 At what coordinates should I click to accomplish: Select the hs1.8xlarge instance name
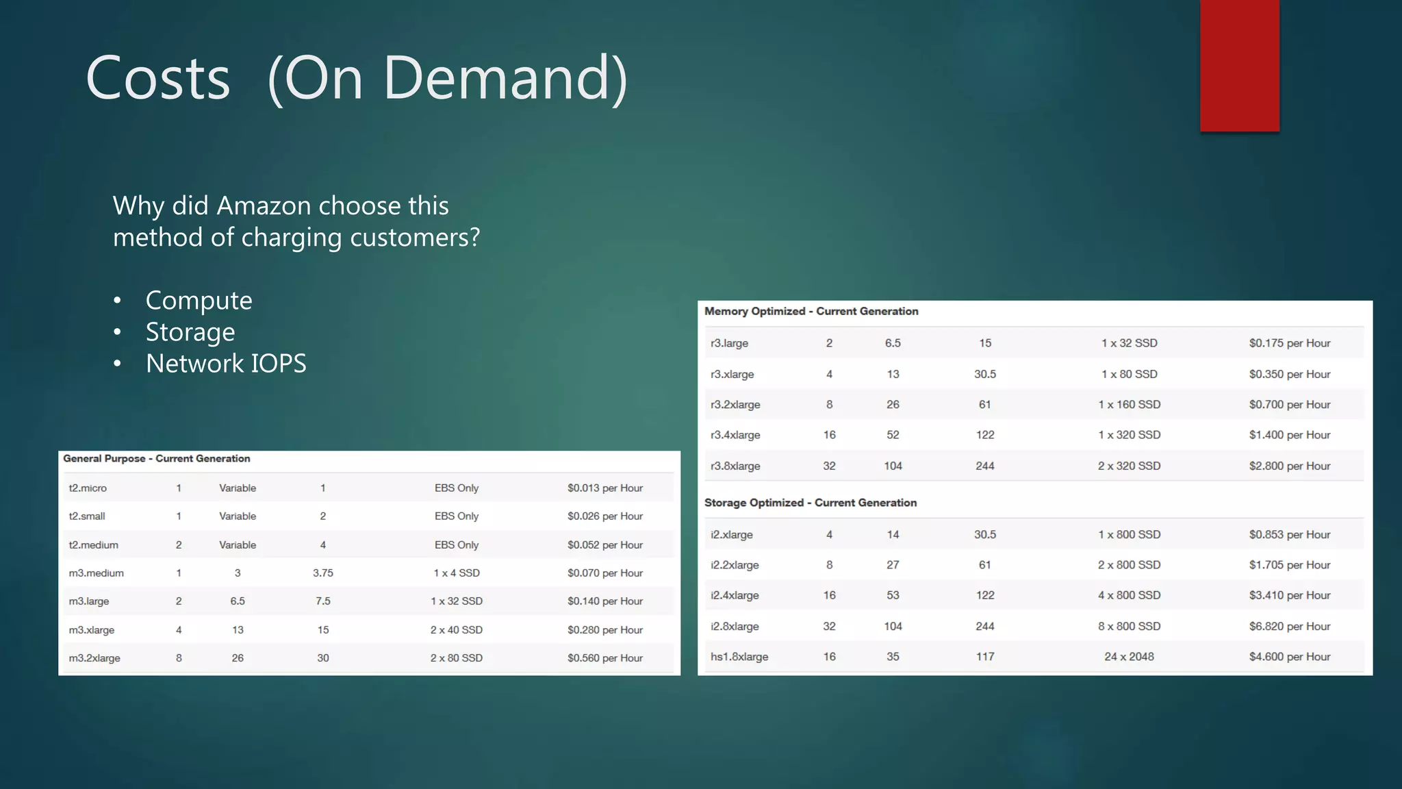(739, 656)
